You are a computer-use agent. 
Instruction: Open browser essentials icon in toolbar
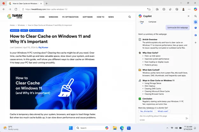point(177,9)
